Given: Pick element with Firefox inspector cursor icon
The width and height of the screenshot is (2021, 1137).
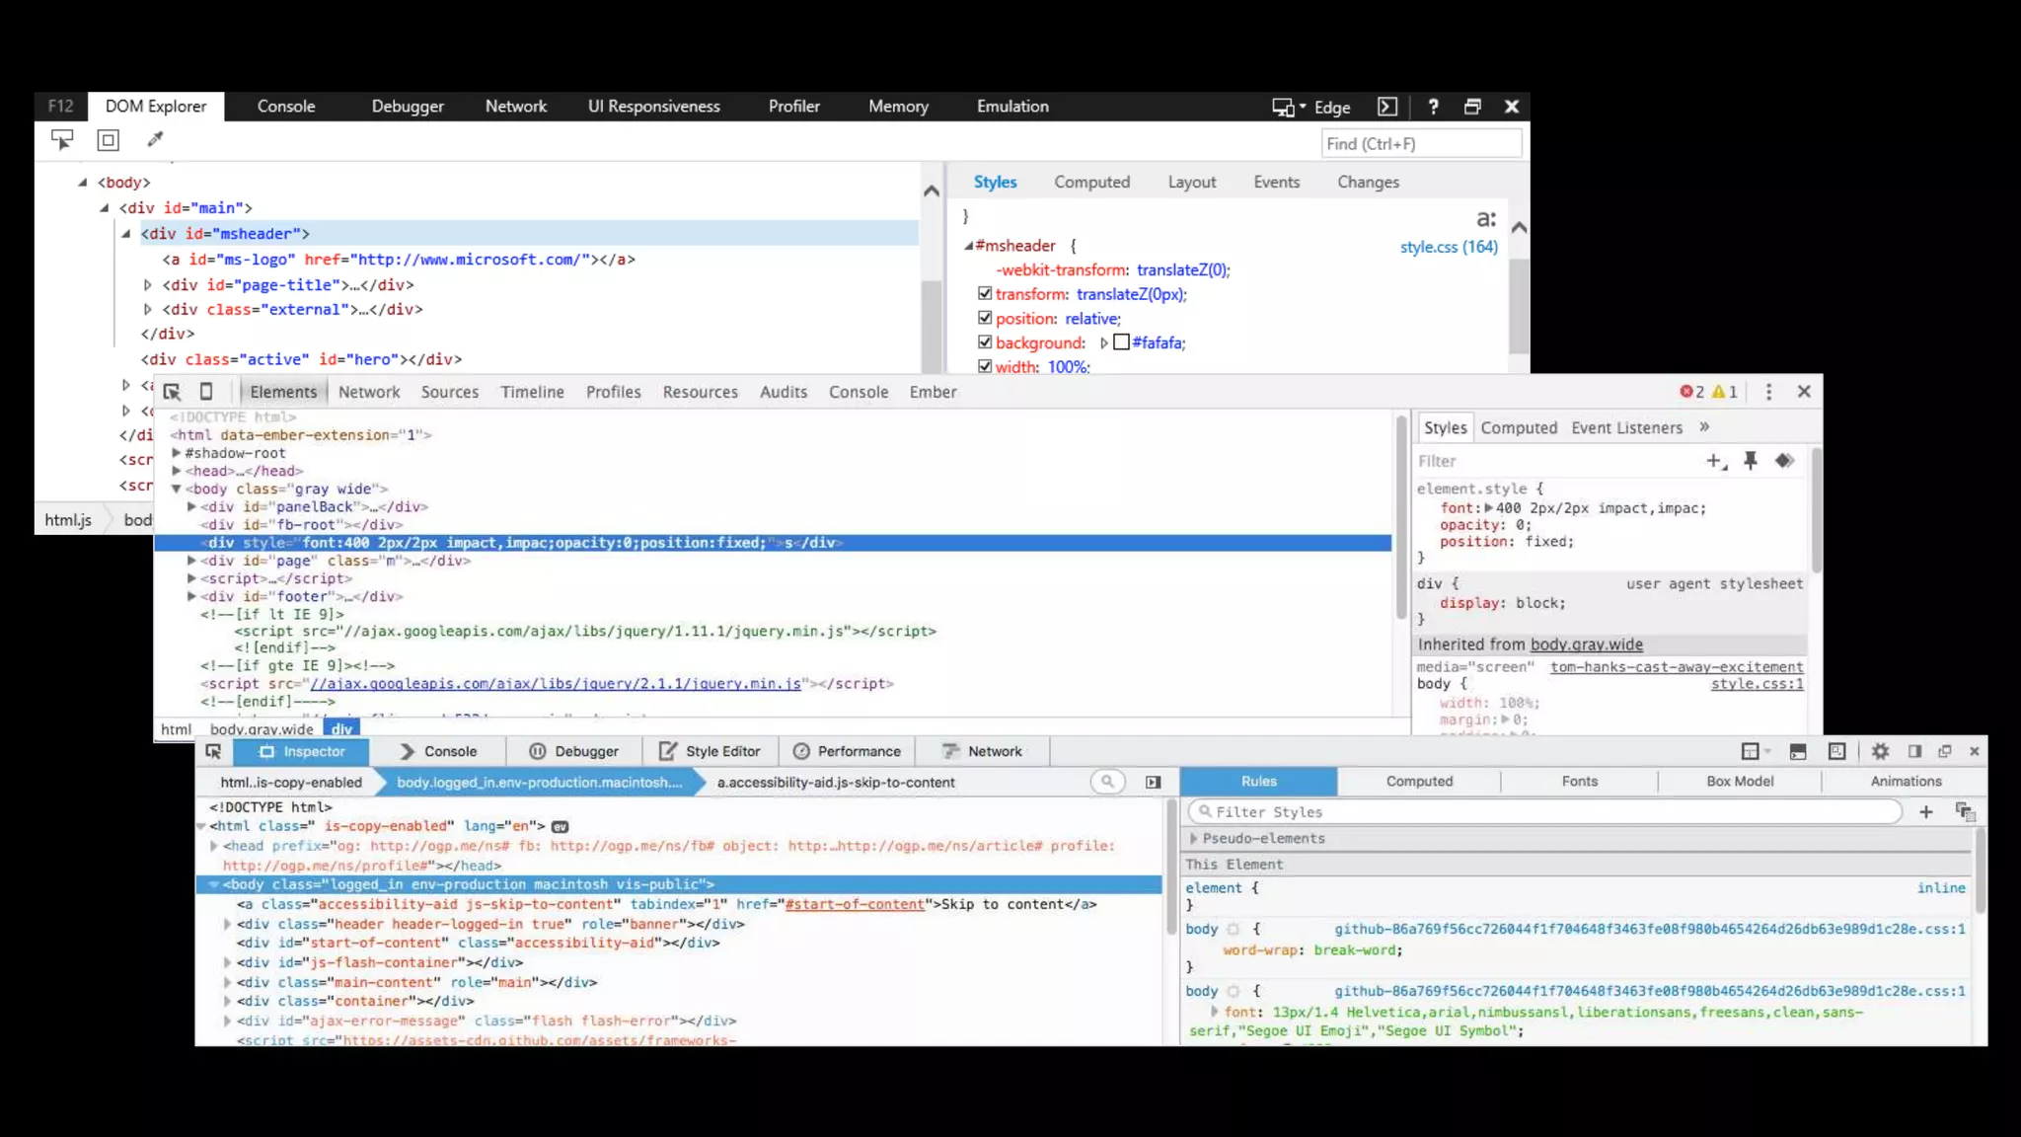Looking at the screenshot, I should point(213,752).
